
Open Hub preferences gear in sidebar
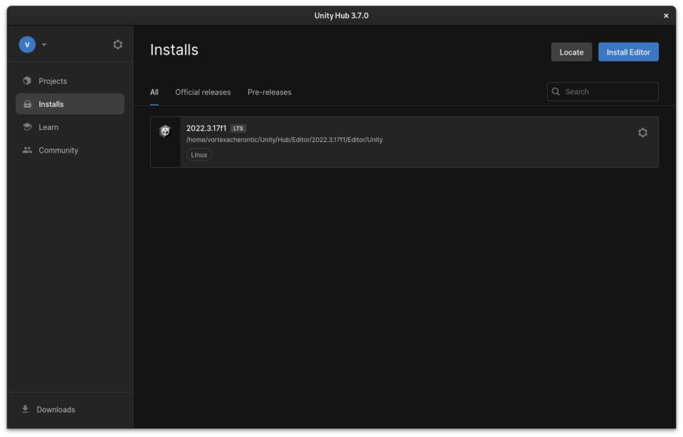click(117, 45)
